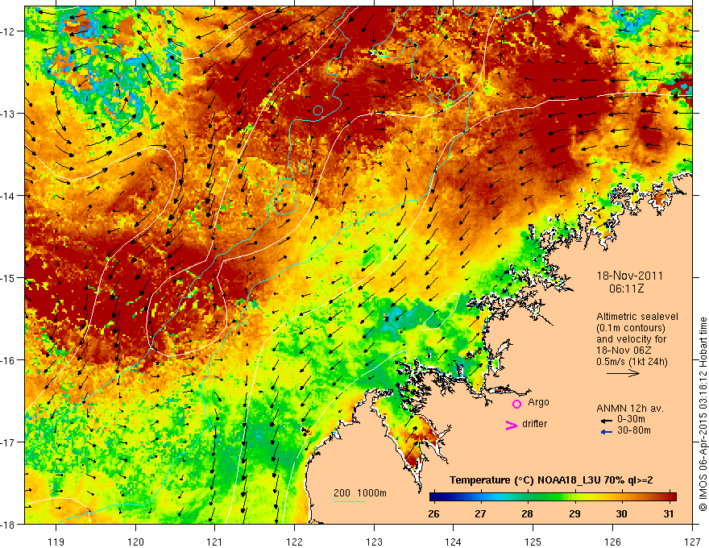This screenshot has height=548, width=709.
Task: Click longitude axis label '121'
Action: [x=215, y=542]
